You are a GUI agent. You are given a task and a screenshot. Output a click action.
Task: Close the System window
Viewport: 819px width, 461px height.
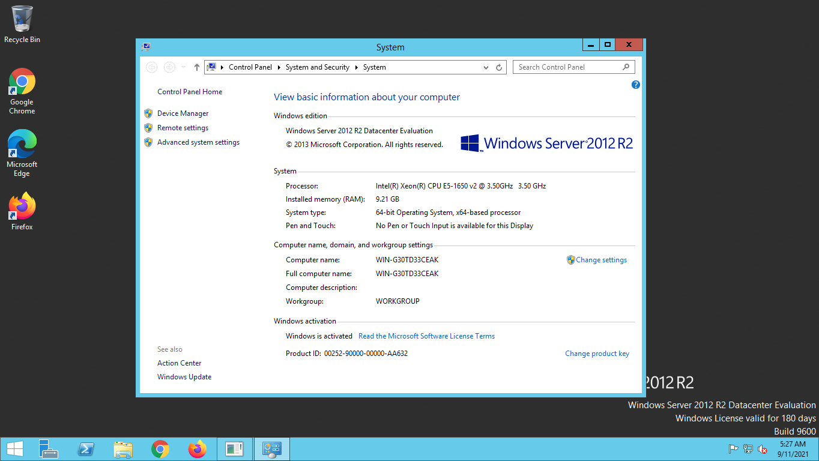629,45
